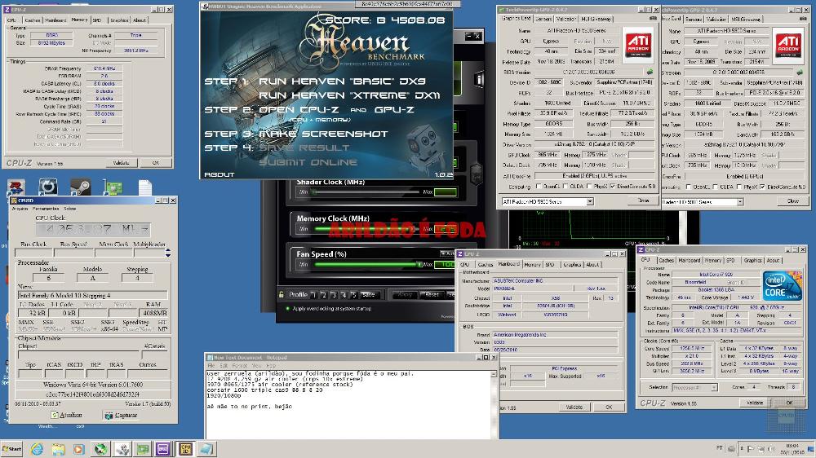
Task: Click the BIOS save chip icon in right GPU-Z
Action: coord(800,73)
